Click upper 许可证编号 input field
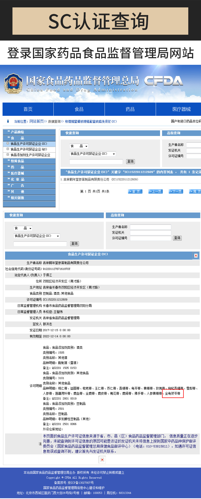201x499 pixels. pos(194,156)
